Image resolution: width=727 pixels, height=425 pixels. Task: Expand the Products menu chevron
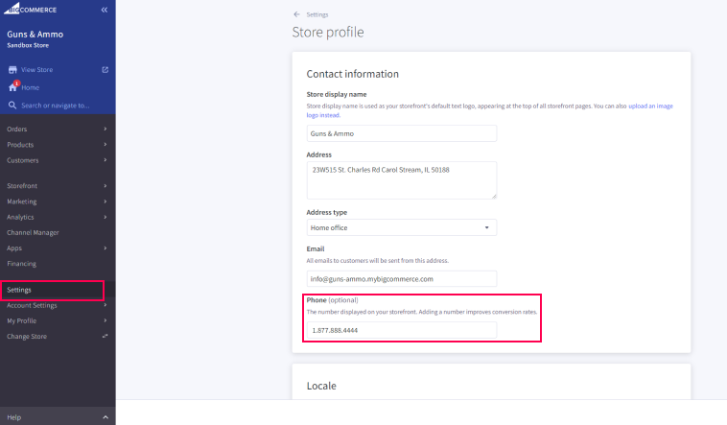(x=106, y=145)
